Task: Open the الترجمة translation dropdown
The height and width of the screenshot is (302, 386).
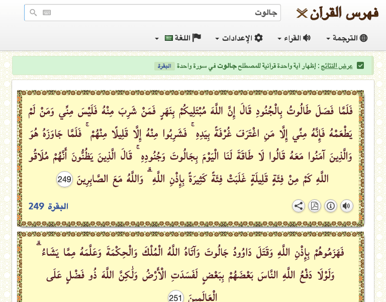Action: click(347, 38)
